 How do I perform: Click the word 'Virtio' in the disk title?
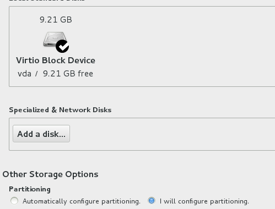pyautogui.click(x=28, y=61)
